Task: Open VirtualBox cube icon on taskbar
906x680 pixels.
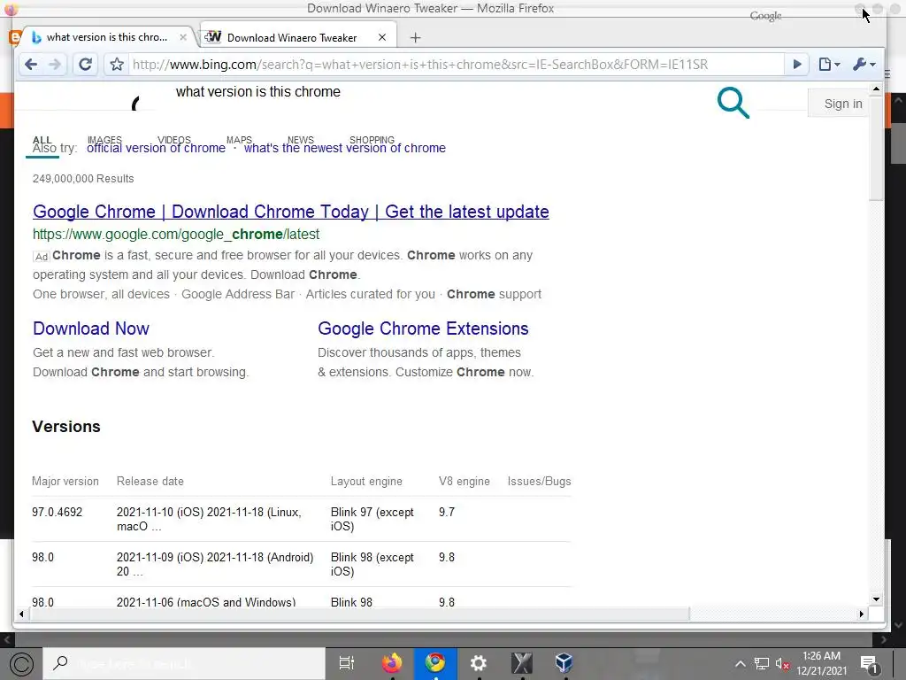Action: click(x=564, y=663)
